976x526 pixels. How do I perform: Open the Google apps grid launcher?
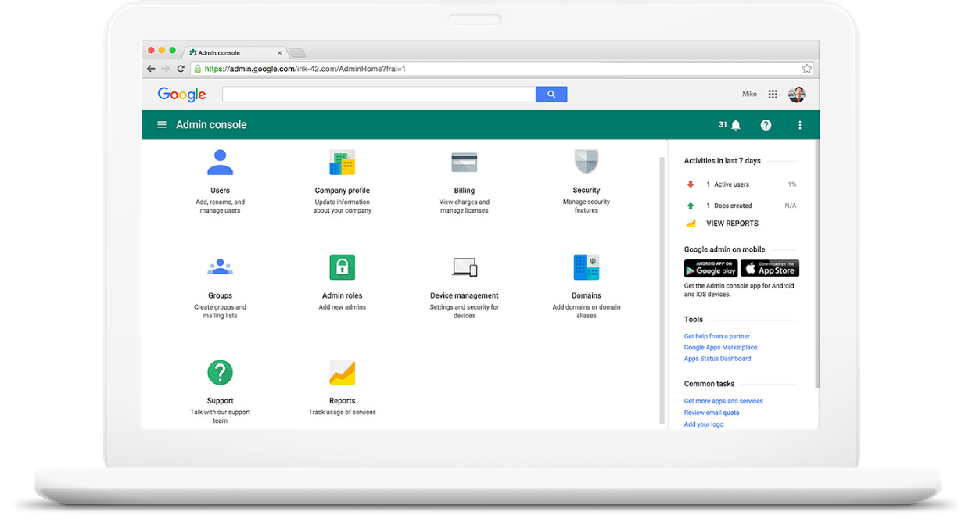click(x=773, y=95)
